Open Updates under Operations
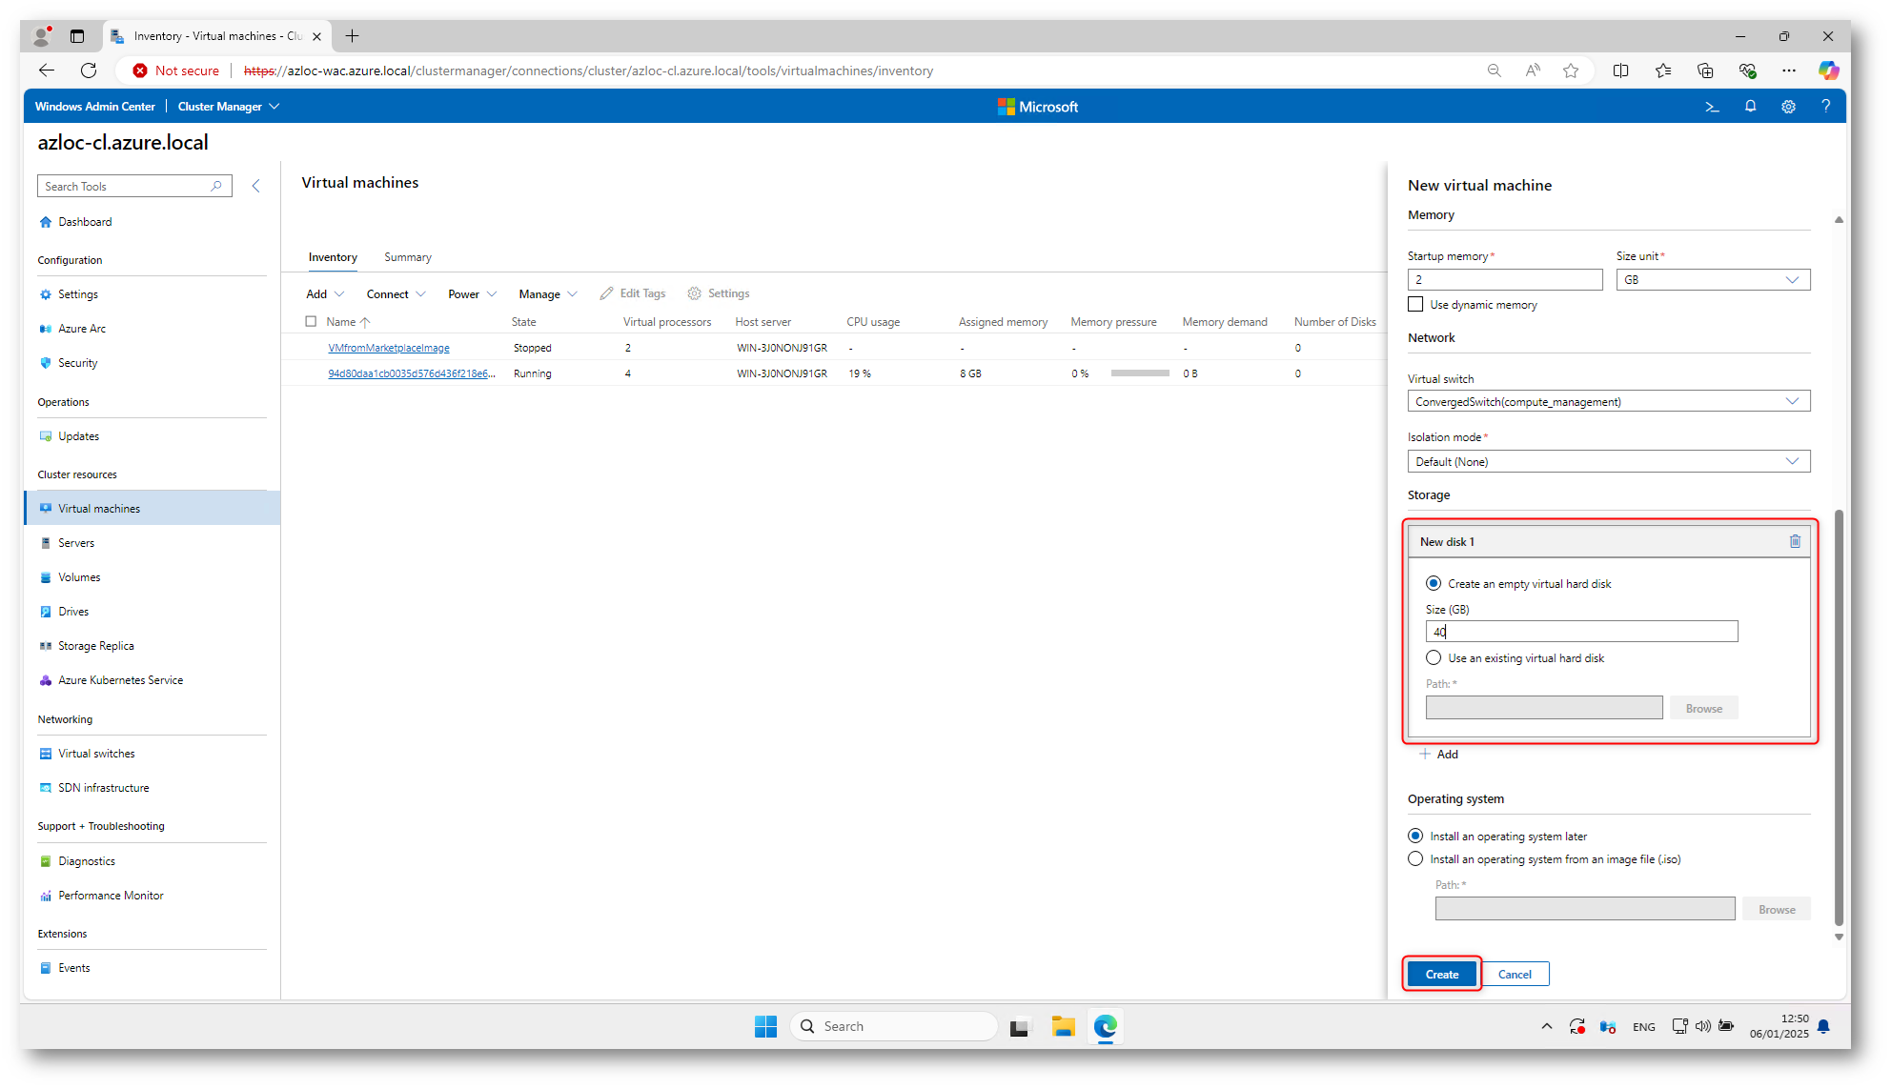This screenshot has width=1891, height=1089. (78, 436)
